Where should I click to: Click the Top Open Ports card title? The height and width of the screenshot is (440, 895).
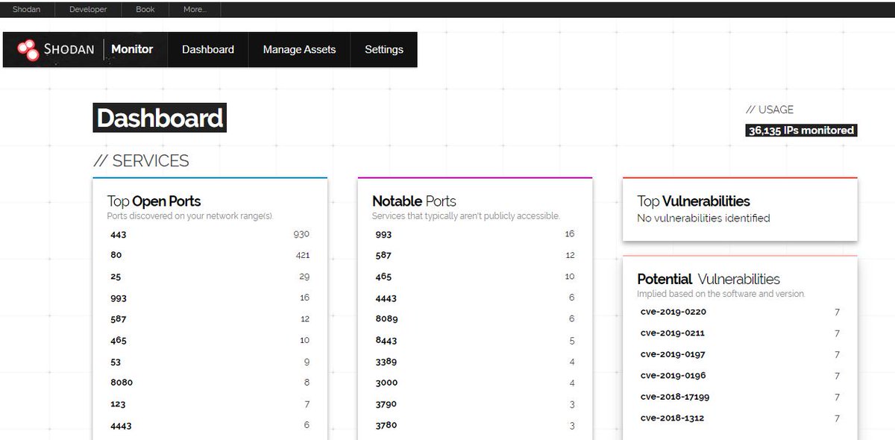(x=154, y=201)
